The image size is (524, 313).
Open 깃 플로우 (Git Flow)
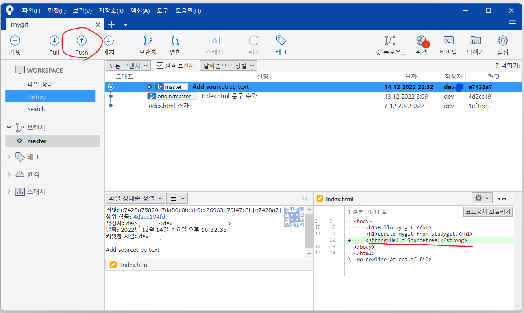[390, 44]
